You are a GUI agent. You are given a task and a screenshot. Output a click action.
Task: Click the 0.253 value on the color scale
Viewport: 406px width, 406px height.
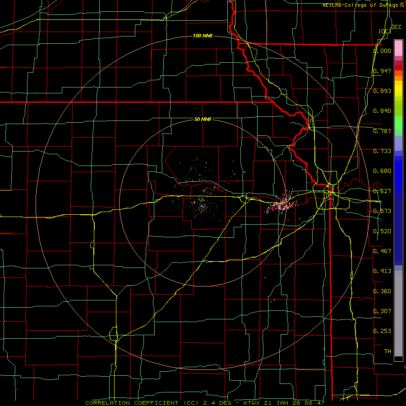[x=382, y=331]
